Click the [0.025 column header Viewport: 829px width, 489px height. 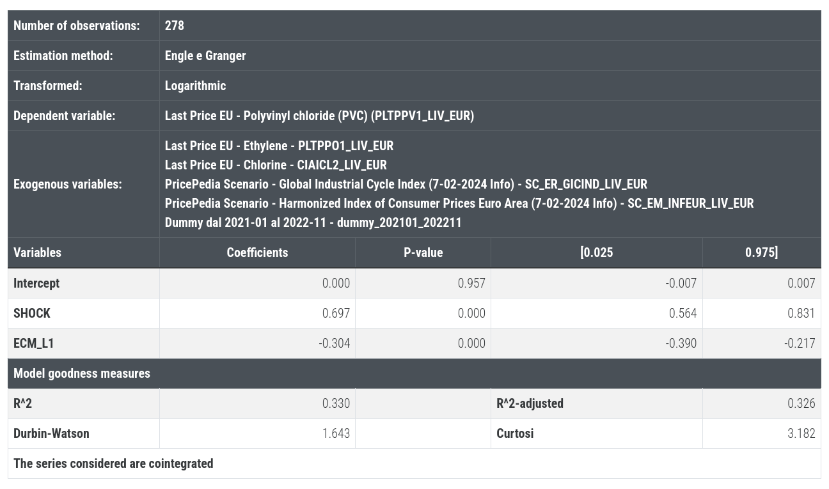pyautogui.click(x=596, y=252)
